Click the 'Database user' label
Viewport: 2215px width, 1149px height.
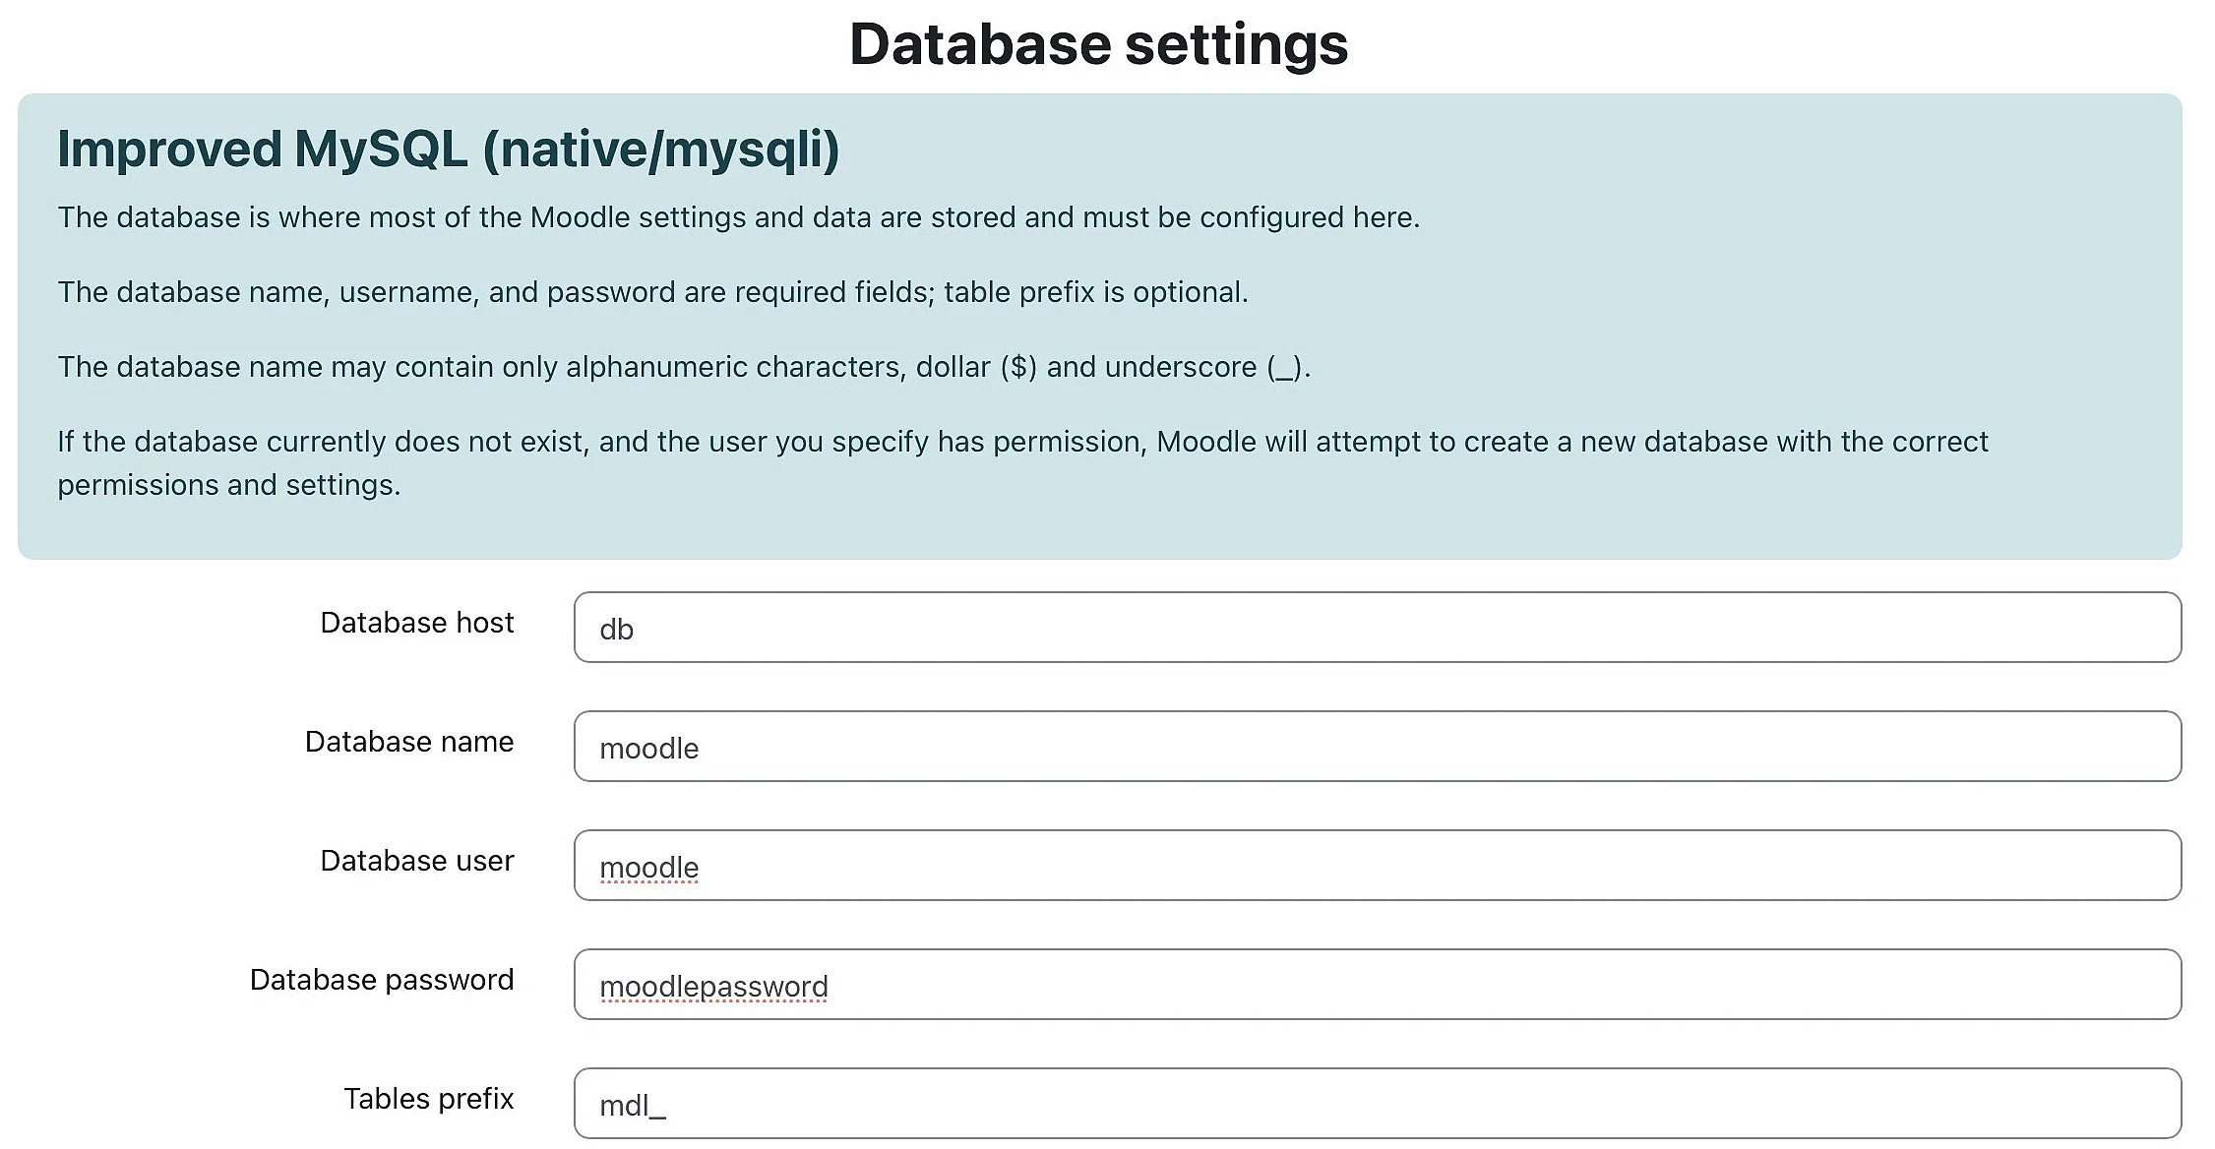coord(417,861)
